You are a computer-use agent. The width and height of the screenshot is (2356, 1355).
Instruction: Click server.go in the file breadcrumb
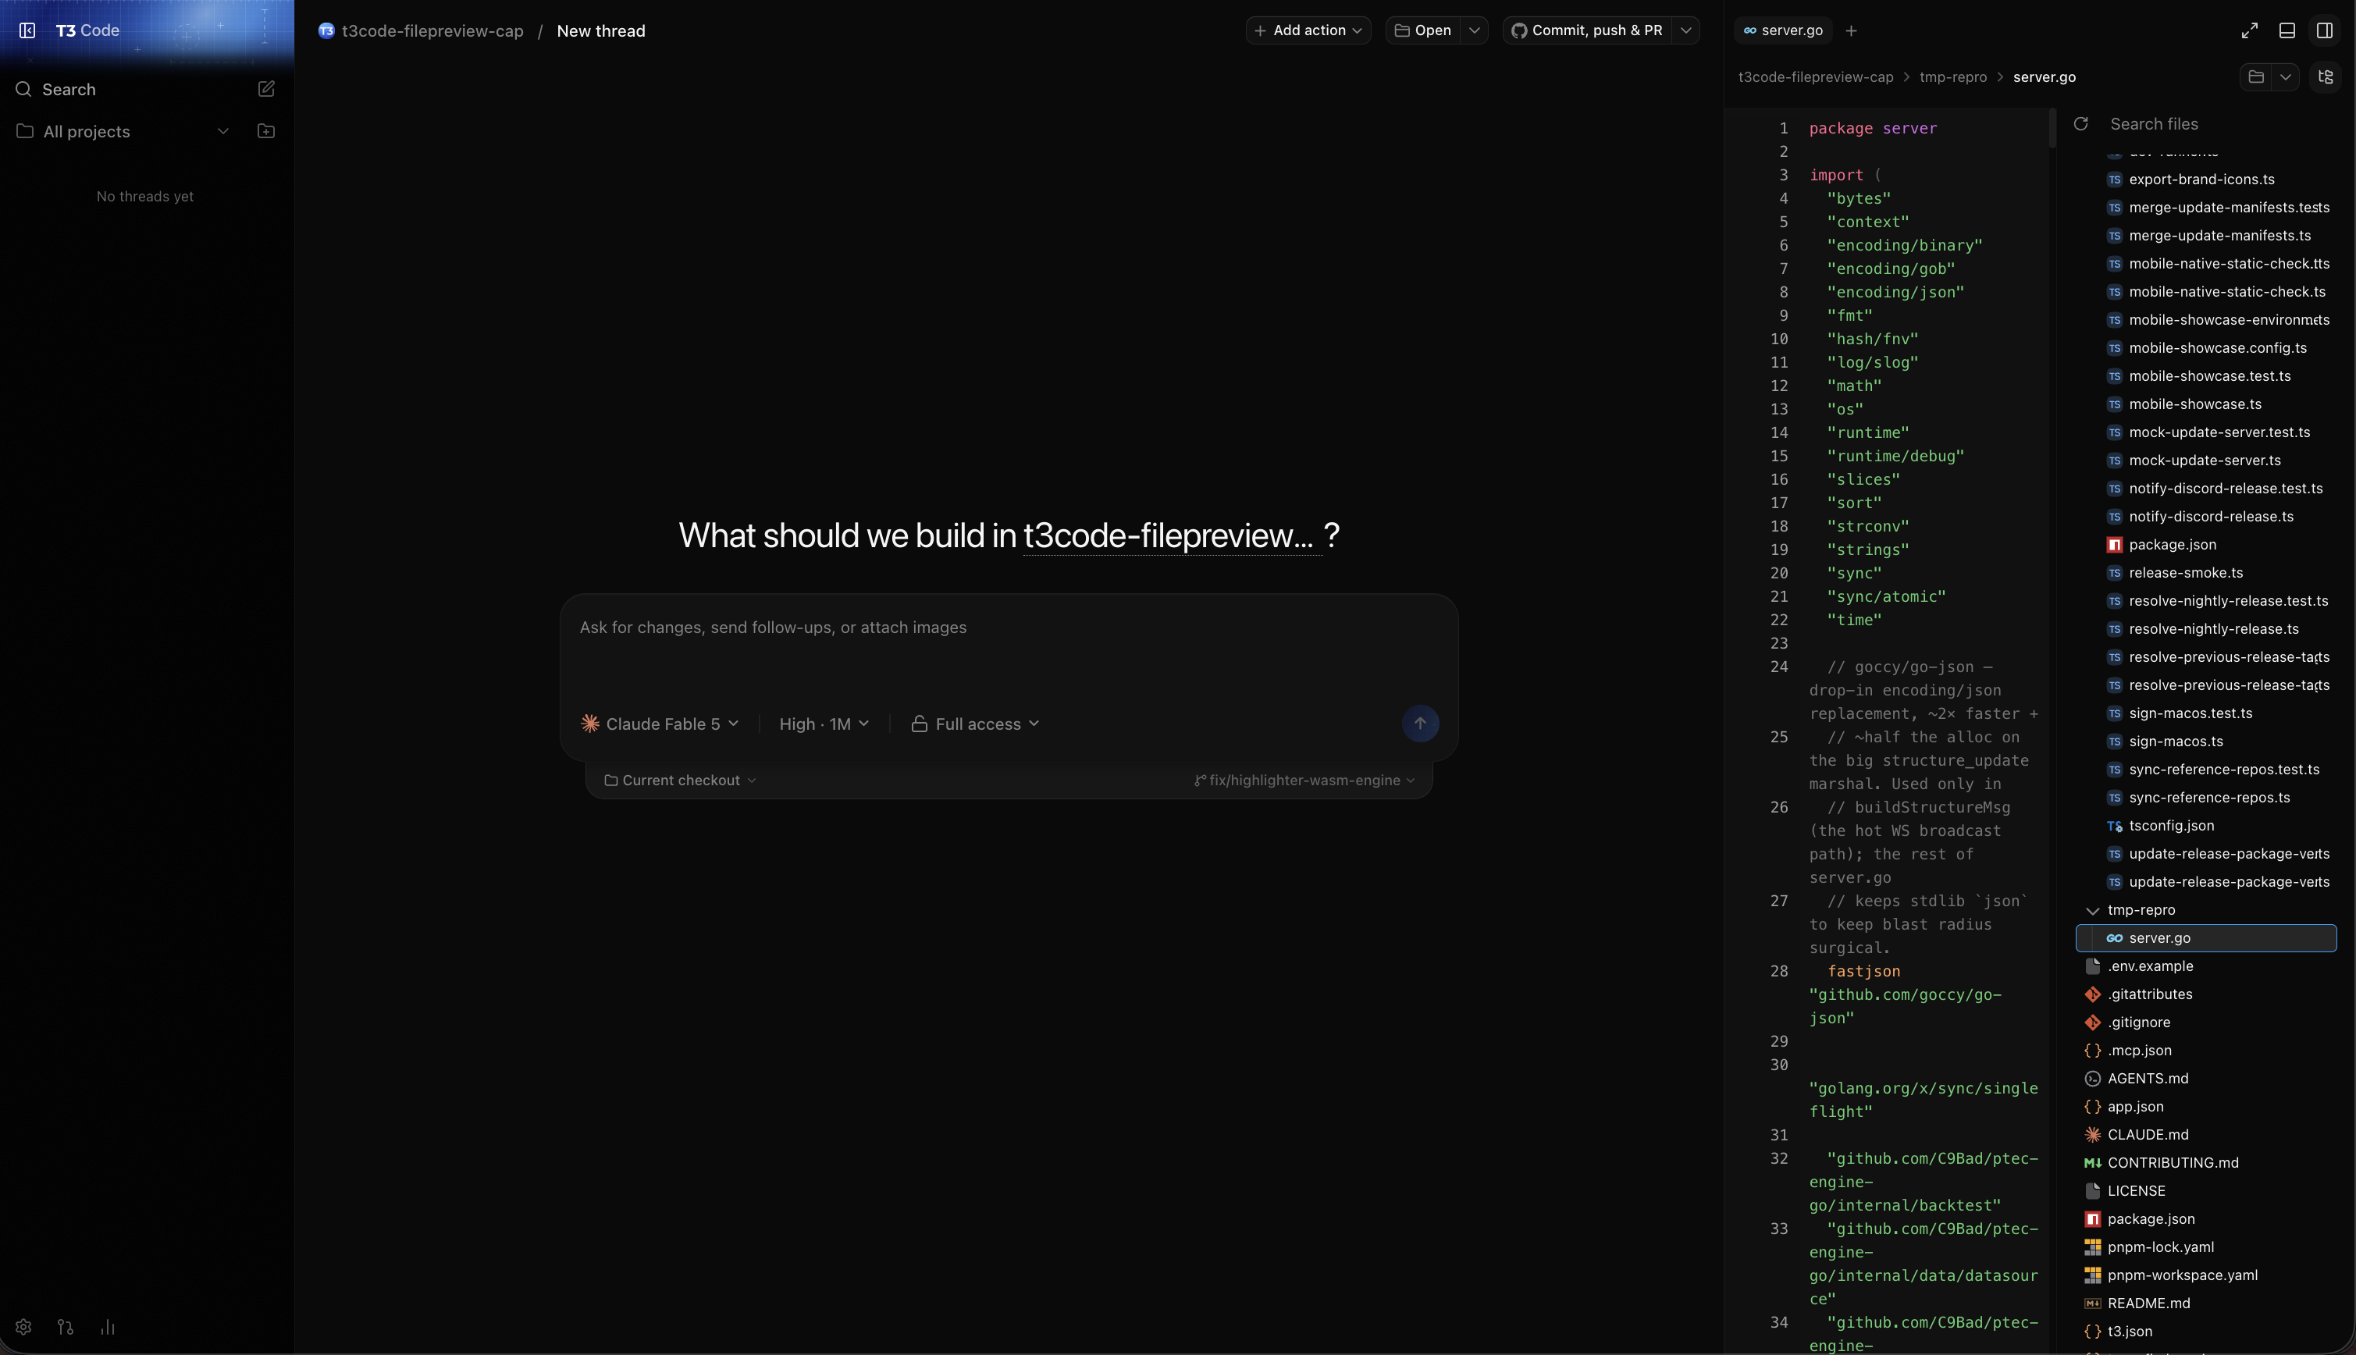click(x=2045, y=77)
